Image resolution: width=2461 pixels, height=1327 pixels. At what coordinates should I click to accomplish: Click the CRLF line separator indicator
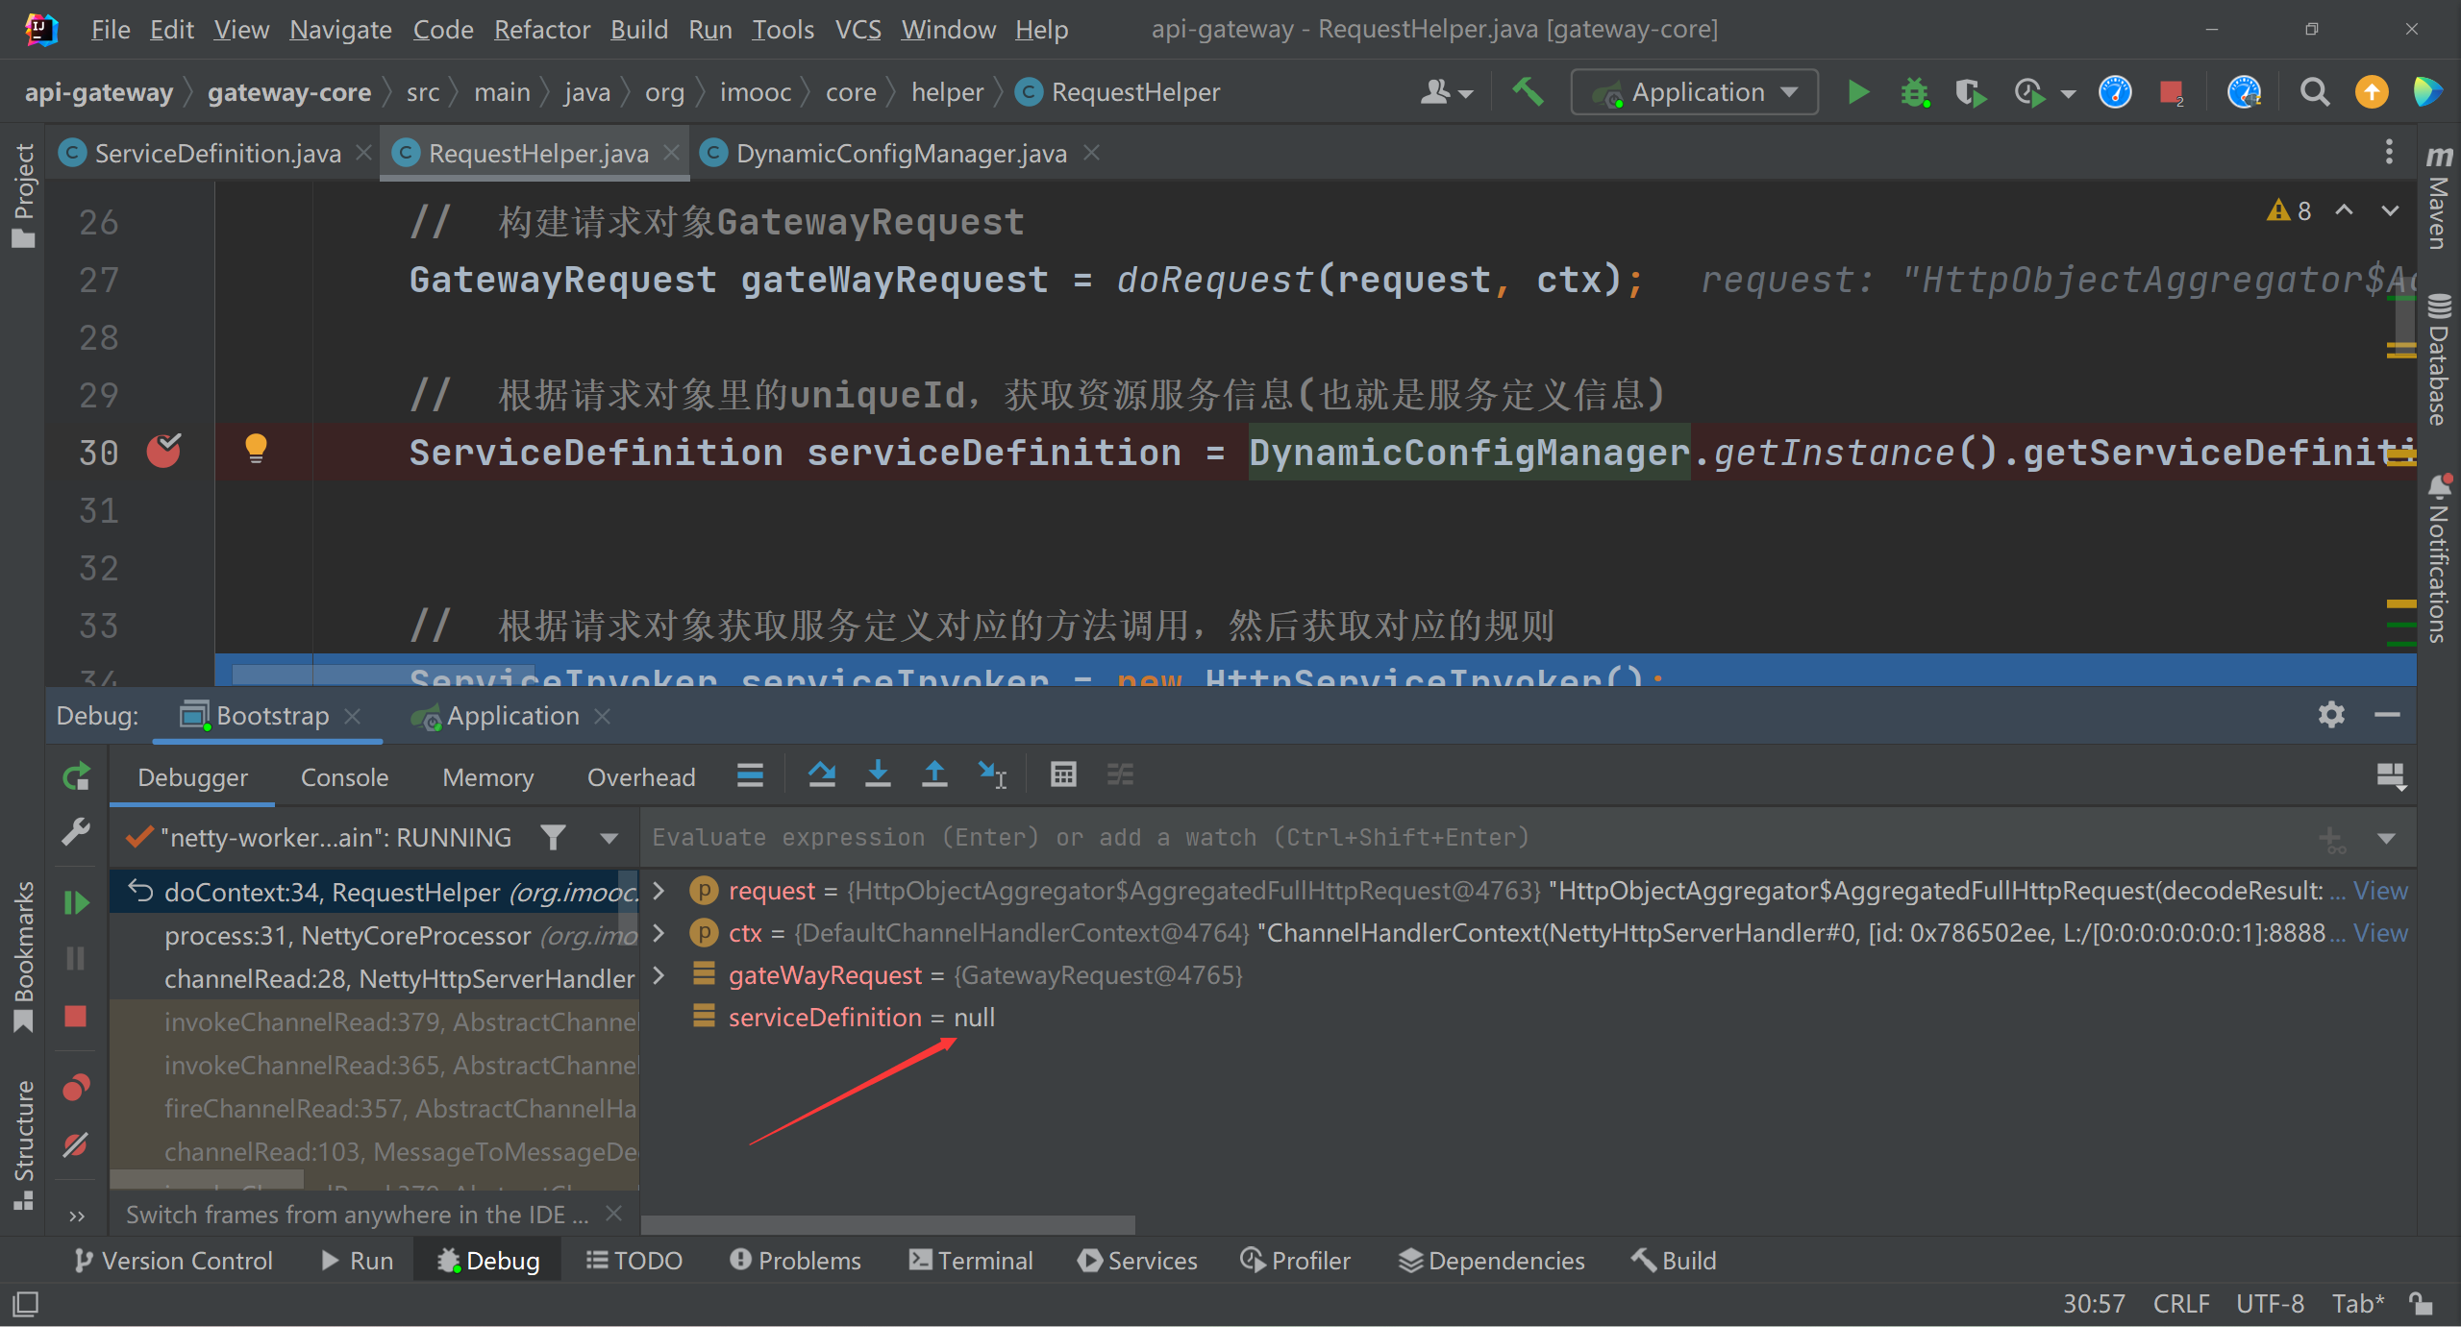pos(2180,1304)
